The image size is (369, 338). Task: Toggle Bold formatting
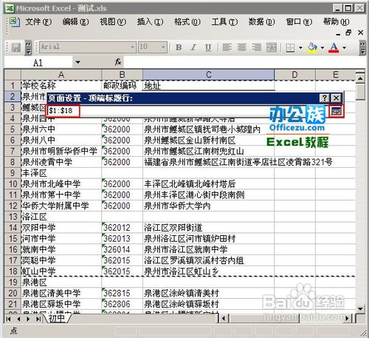[179, 47]
